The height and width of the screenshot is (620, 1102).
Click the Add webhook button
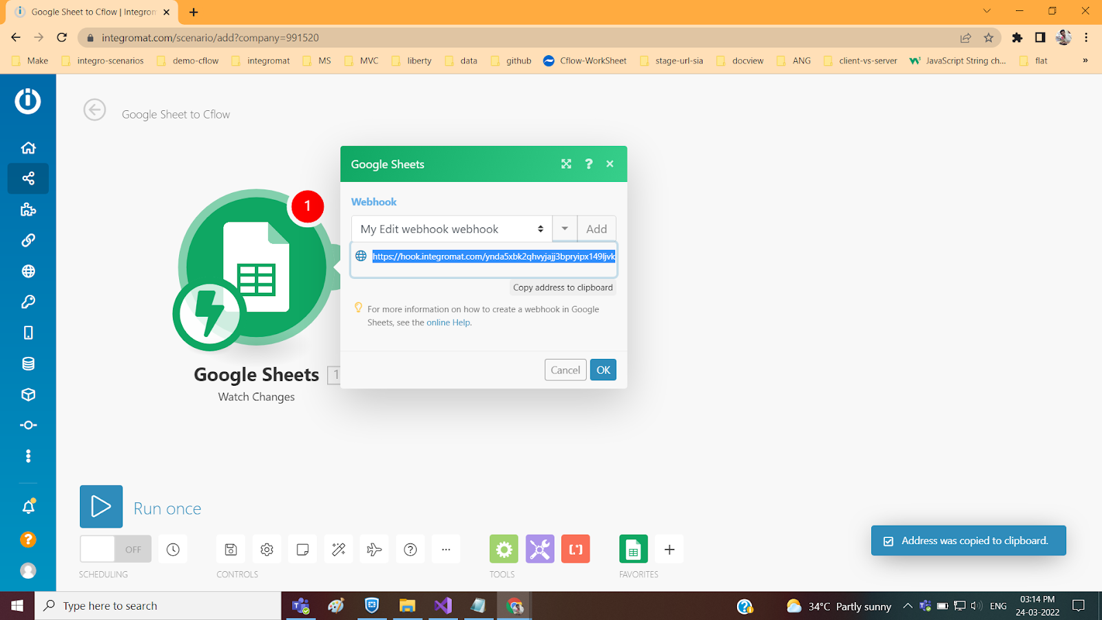[x=596, y=229]
